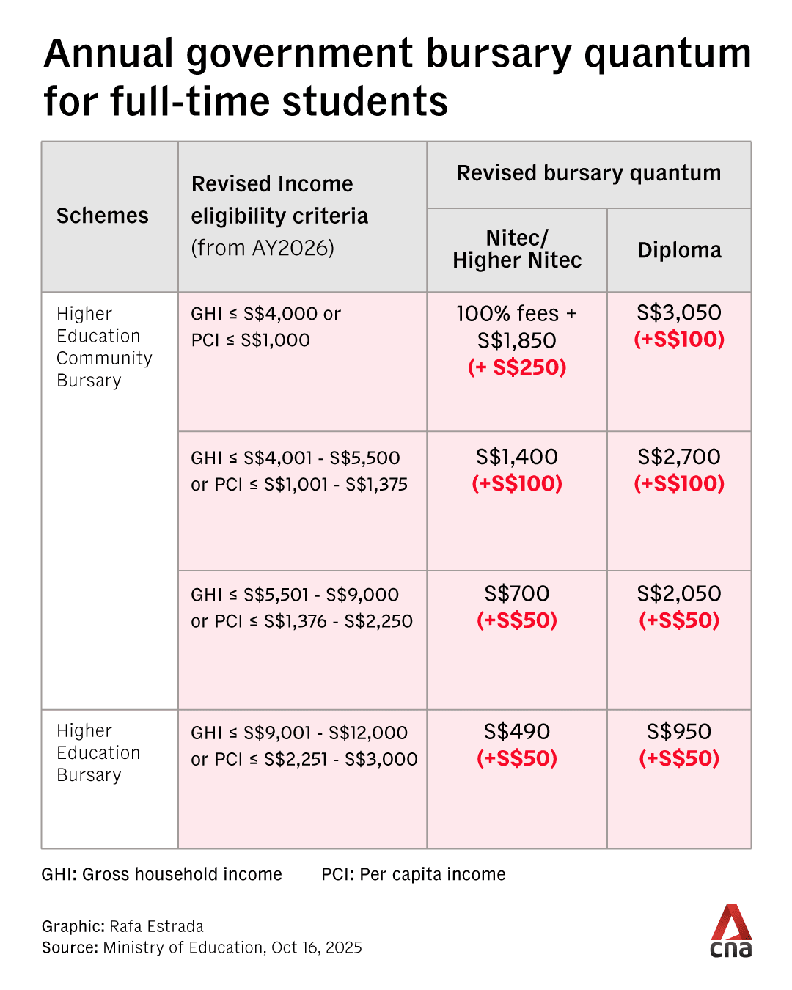Click the CNA logo
This screenshot has height=990, width=792.
(731, 931)
